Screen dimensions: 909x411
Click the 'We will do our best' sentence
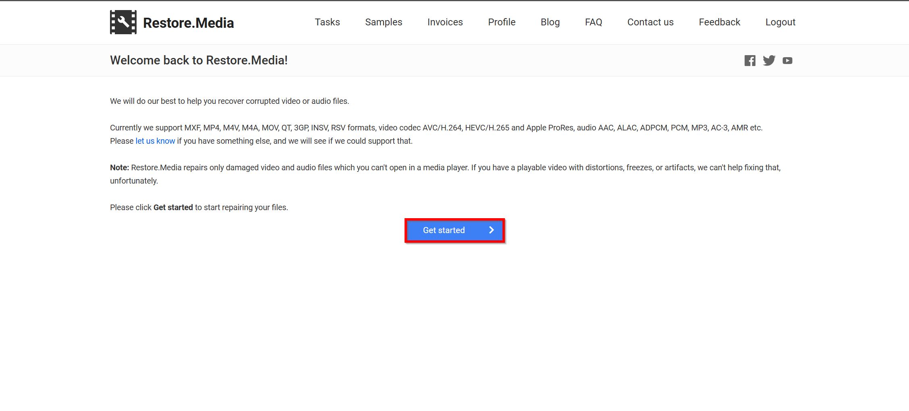point(229,101)
